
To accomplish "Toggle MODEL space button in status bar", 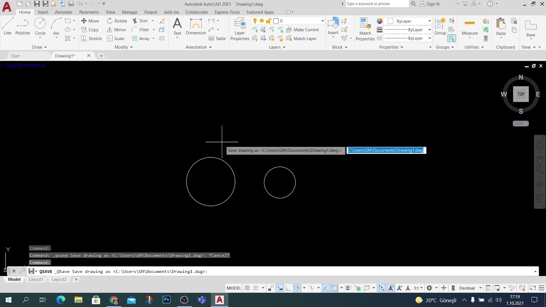I will (x=234, y=288).
